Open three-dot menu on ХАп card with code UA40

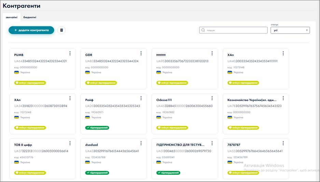tap(283, 53)
